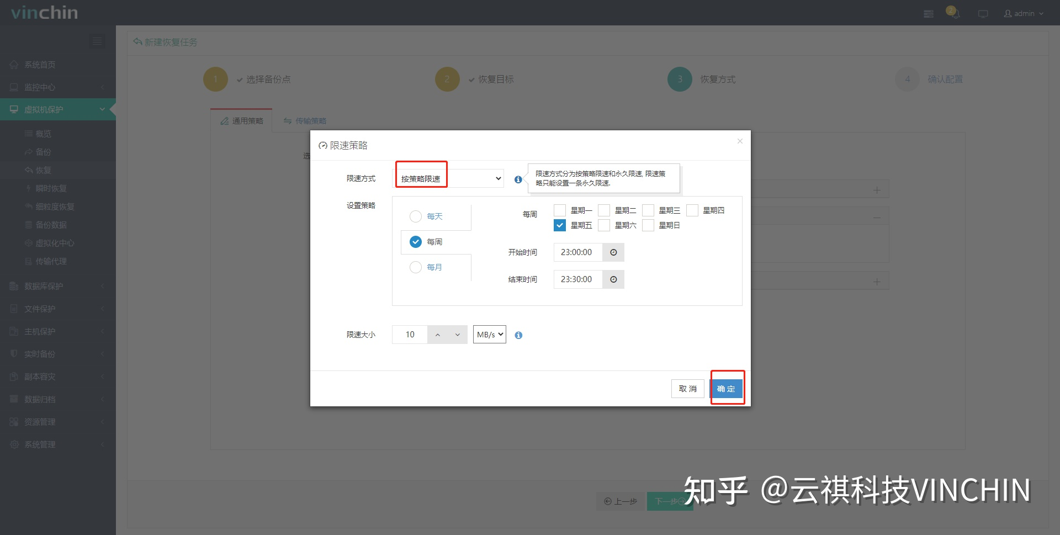1060x535 pixels.
Task: Open the notification bell with badge
Action: click(x=953, y=13)
